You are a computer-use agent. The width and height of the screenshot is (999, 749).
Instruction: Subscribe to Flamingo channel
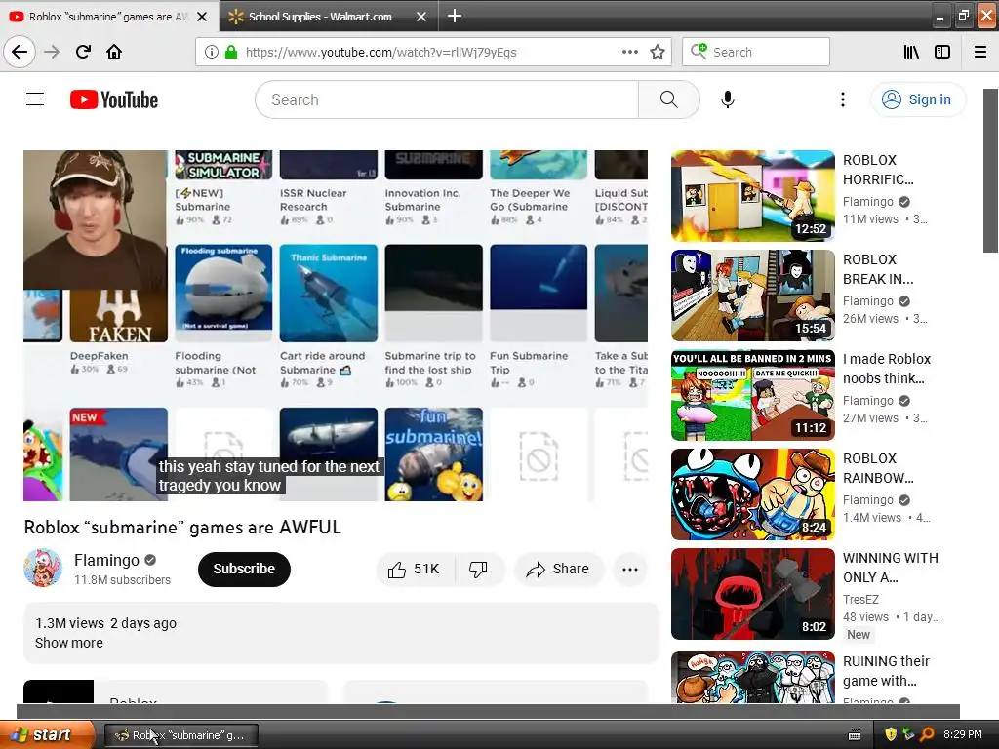(244, 569)
